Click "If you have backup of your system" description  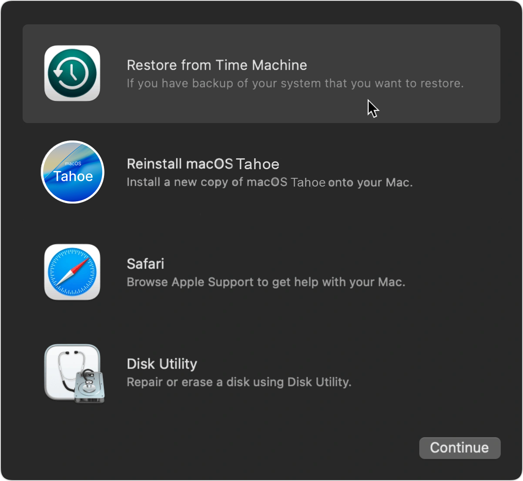click(x=295, y=83)
